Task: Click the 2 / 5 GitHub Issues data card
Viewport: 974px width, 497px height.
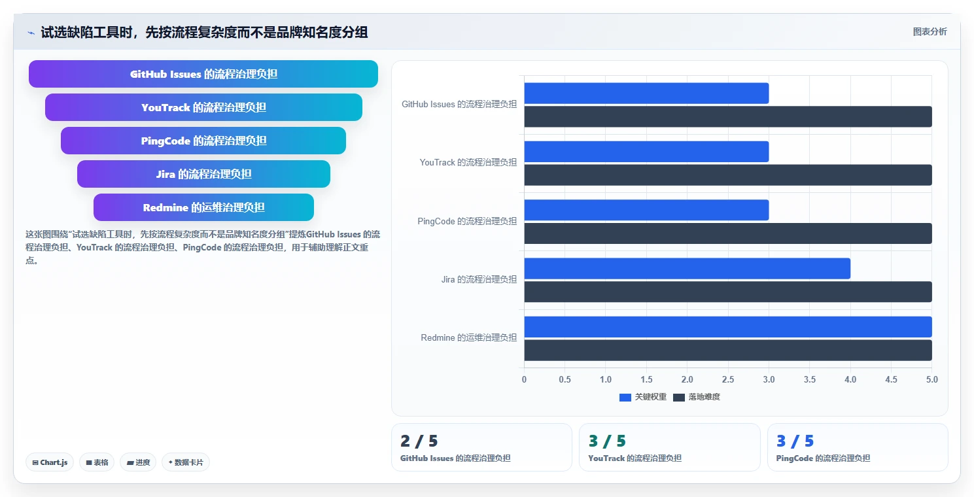Action: (481, 447)
